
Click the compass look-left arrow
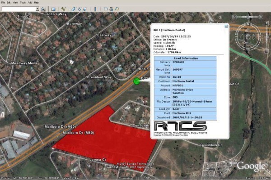click(242, 37)
